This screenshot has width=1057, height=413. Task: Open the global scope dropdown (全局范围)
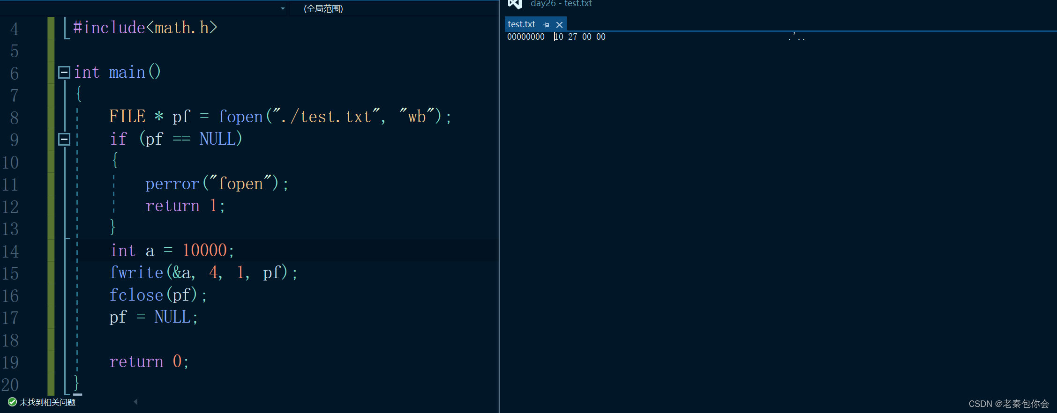(323, 8)
